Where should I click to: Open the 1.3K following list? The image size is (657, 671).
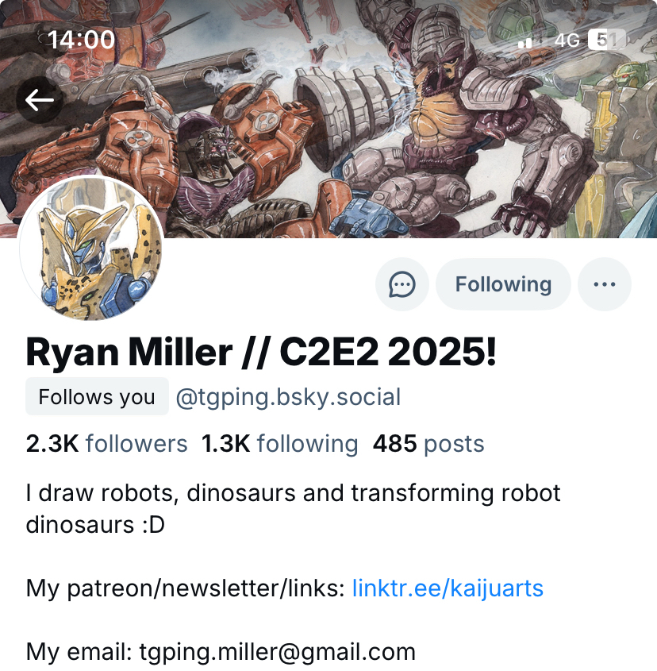coord(279,444)
